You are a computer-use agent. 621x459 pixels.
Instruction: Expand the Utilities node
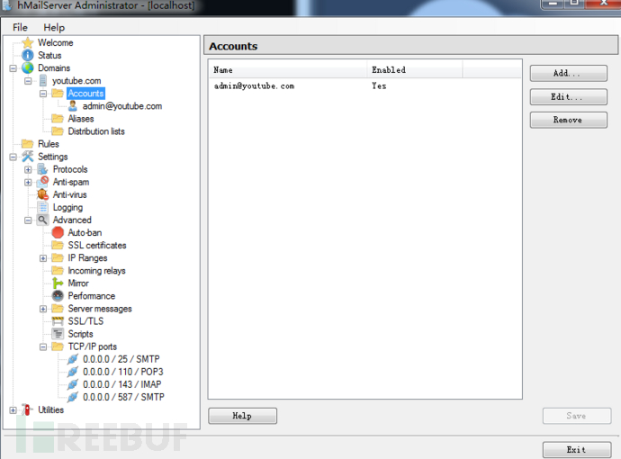(13, 410)
